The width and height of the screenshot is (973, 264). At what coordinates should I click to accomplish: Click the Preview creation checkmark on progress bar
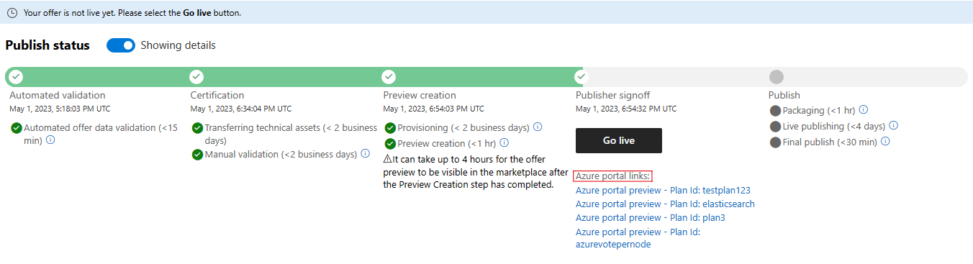(389, 76)
